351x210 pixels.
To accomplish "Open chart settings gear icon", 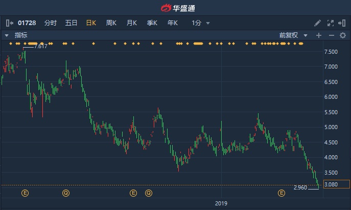I will 343,35.
